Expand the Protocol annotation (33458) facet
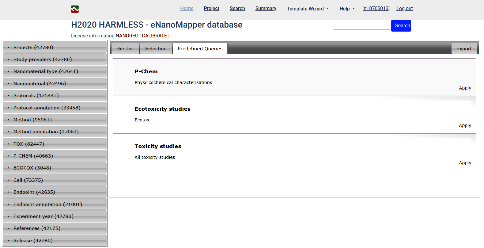Viewport: 484px width, 248px height. coord(55,108)
